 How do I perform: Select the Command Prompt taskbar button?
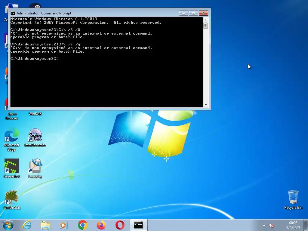[138, 225]
